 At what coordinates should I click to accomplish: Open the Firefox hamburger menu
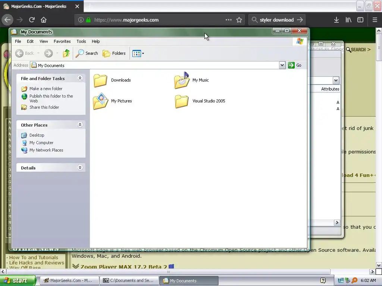[x=375, y=20]
